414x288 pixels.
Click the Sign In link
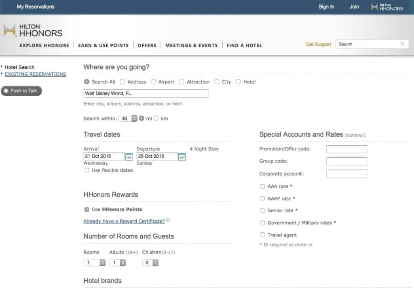click(326, 7)
